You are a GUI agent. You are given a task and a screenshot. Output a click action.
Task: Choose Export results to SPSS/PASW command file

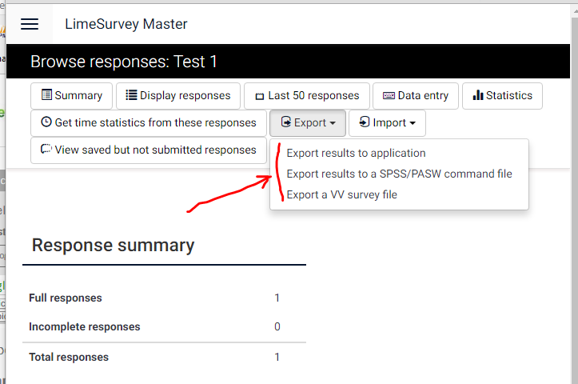tap(399, 174)
